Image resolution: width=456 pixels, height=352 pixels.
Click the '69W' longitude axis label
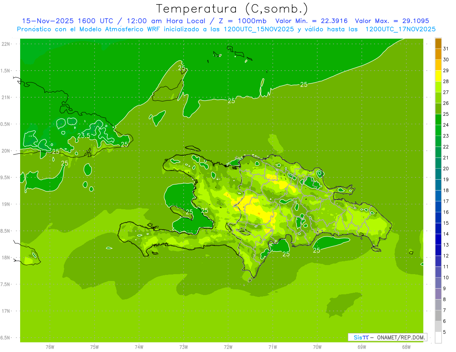[361, 347]
